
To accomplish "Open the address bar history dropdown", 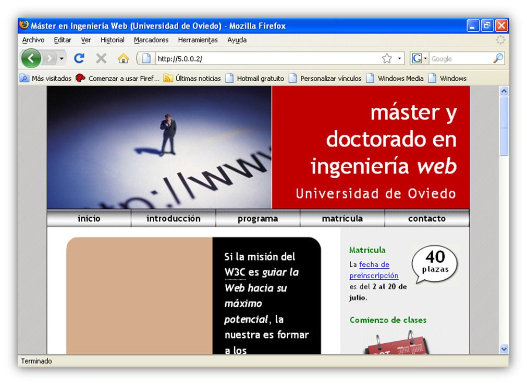I will click(399, 58).
